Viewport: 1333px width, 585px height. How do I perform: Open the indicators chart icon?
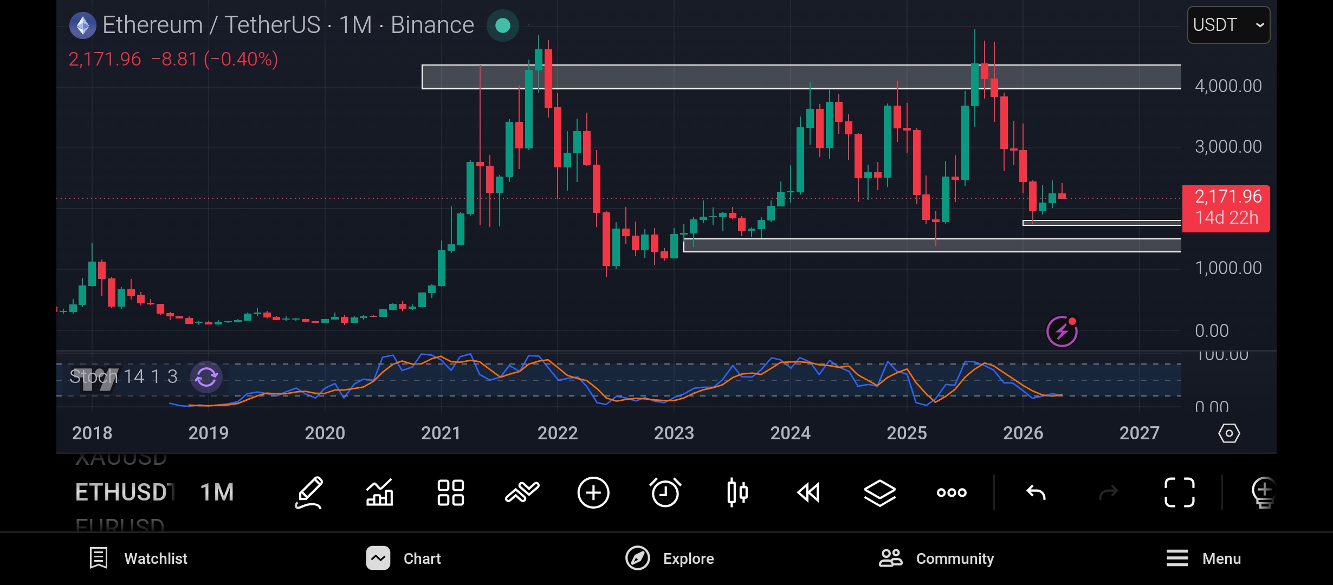point(380,493)
